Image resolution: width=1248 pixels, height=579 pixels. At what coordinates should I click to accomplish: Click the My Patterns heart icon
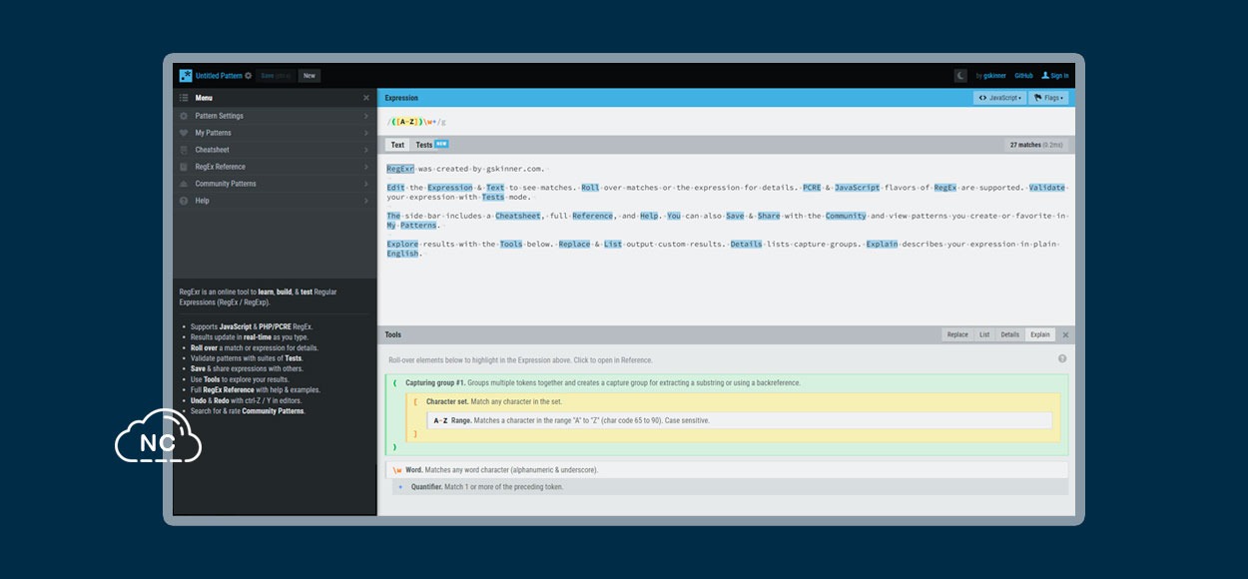[x=184, y=133]
